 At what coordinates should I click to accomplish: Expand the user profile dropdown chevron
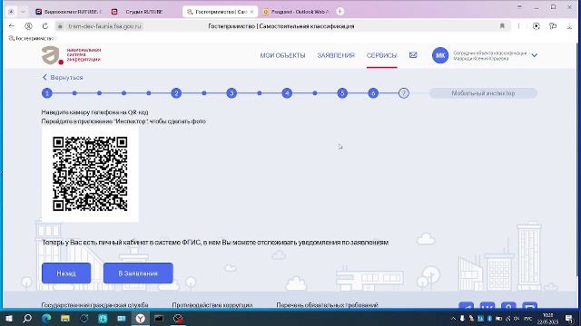click(535, 55)
